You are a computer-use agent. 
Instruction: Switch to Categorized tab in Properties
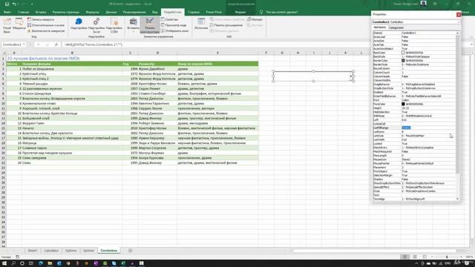[x=396, y=27]
